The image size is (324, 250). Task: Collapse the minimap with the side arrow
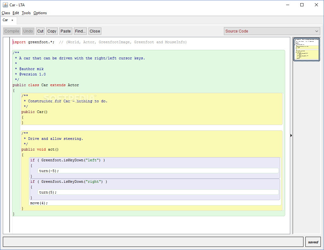tap(291, 135)
